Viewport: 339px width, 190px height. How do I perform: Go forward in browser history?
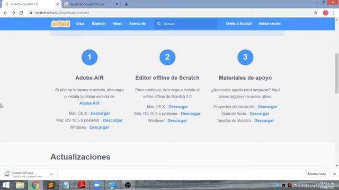[x=13, y=13]
